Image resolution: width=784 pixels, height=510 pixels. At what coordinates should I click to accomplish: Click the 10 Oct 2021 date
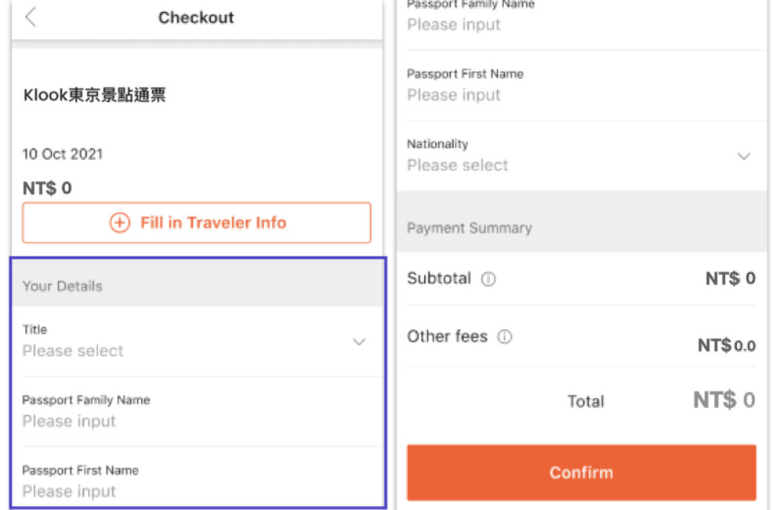pyautogui.click(x=63, y=154)
